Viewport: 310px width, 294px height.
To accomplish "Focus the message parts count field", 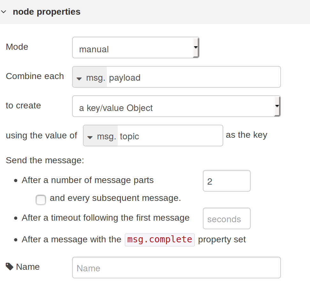I will point(226,181).
